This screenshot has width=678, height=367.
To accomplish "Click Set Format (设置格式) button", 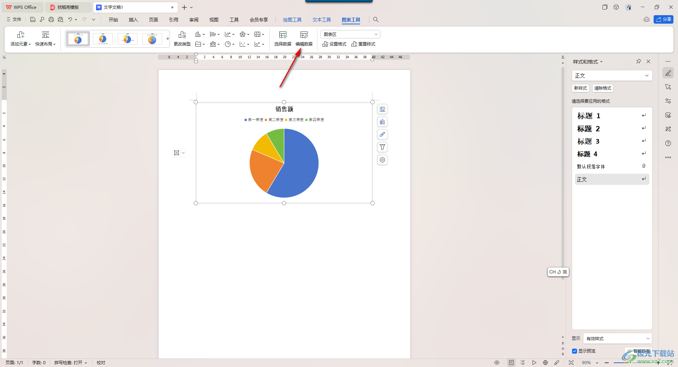I will [x=334, y=44].
